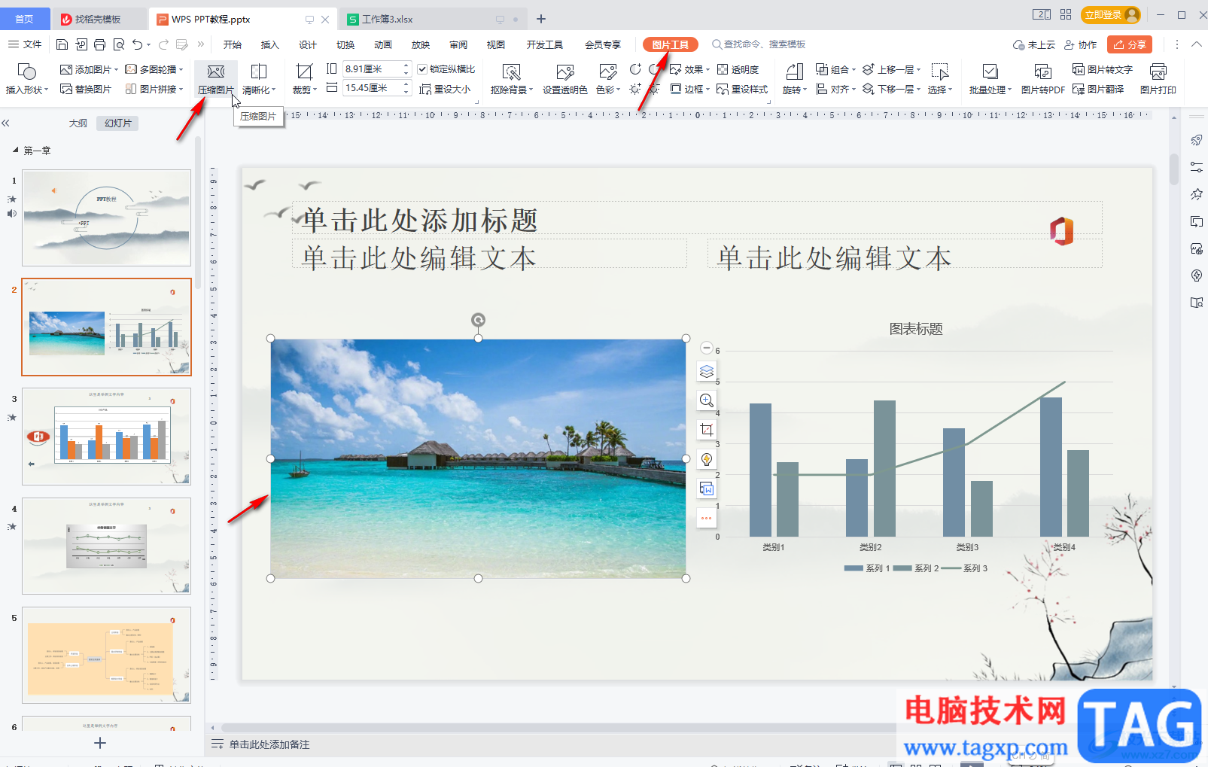Switch to 开始 (Home) ribbon tab
Viewport: 1208px width, 767px height.
[x=233, y=44]
